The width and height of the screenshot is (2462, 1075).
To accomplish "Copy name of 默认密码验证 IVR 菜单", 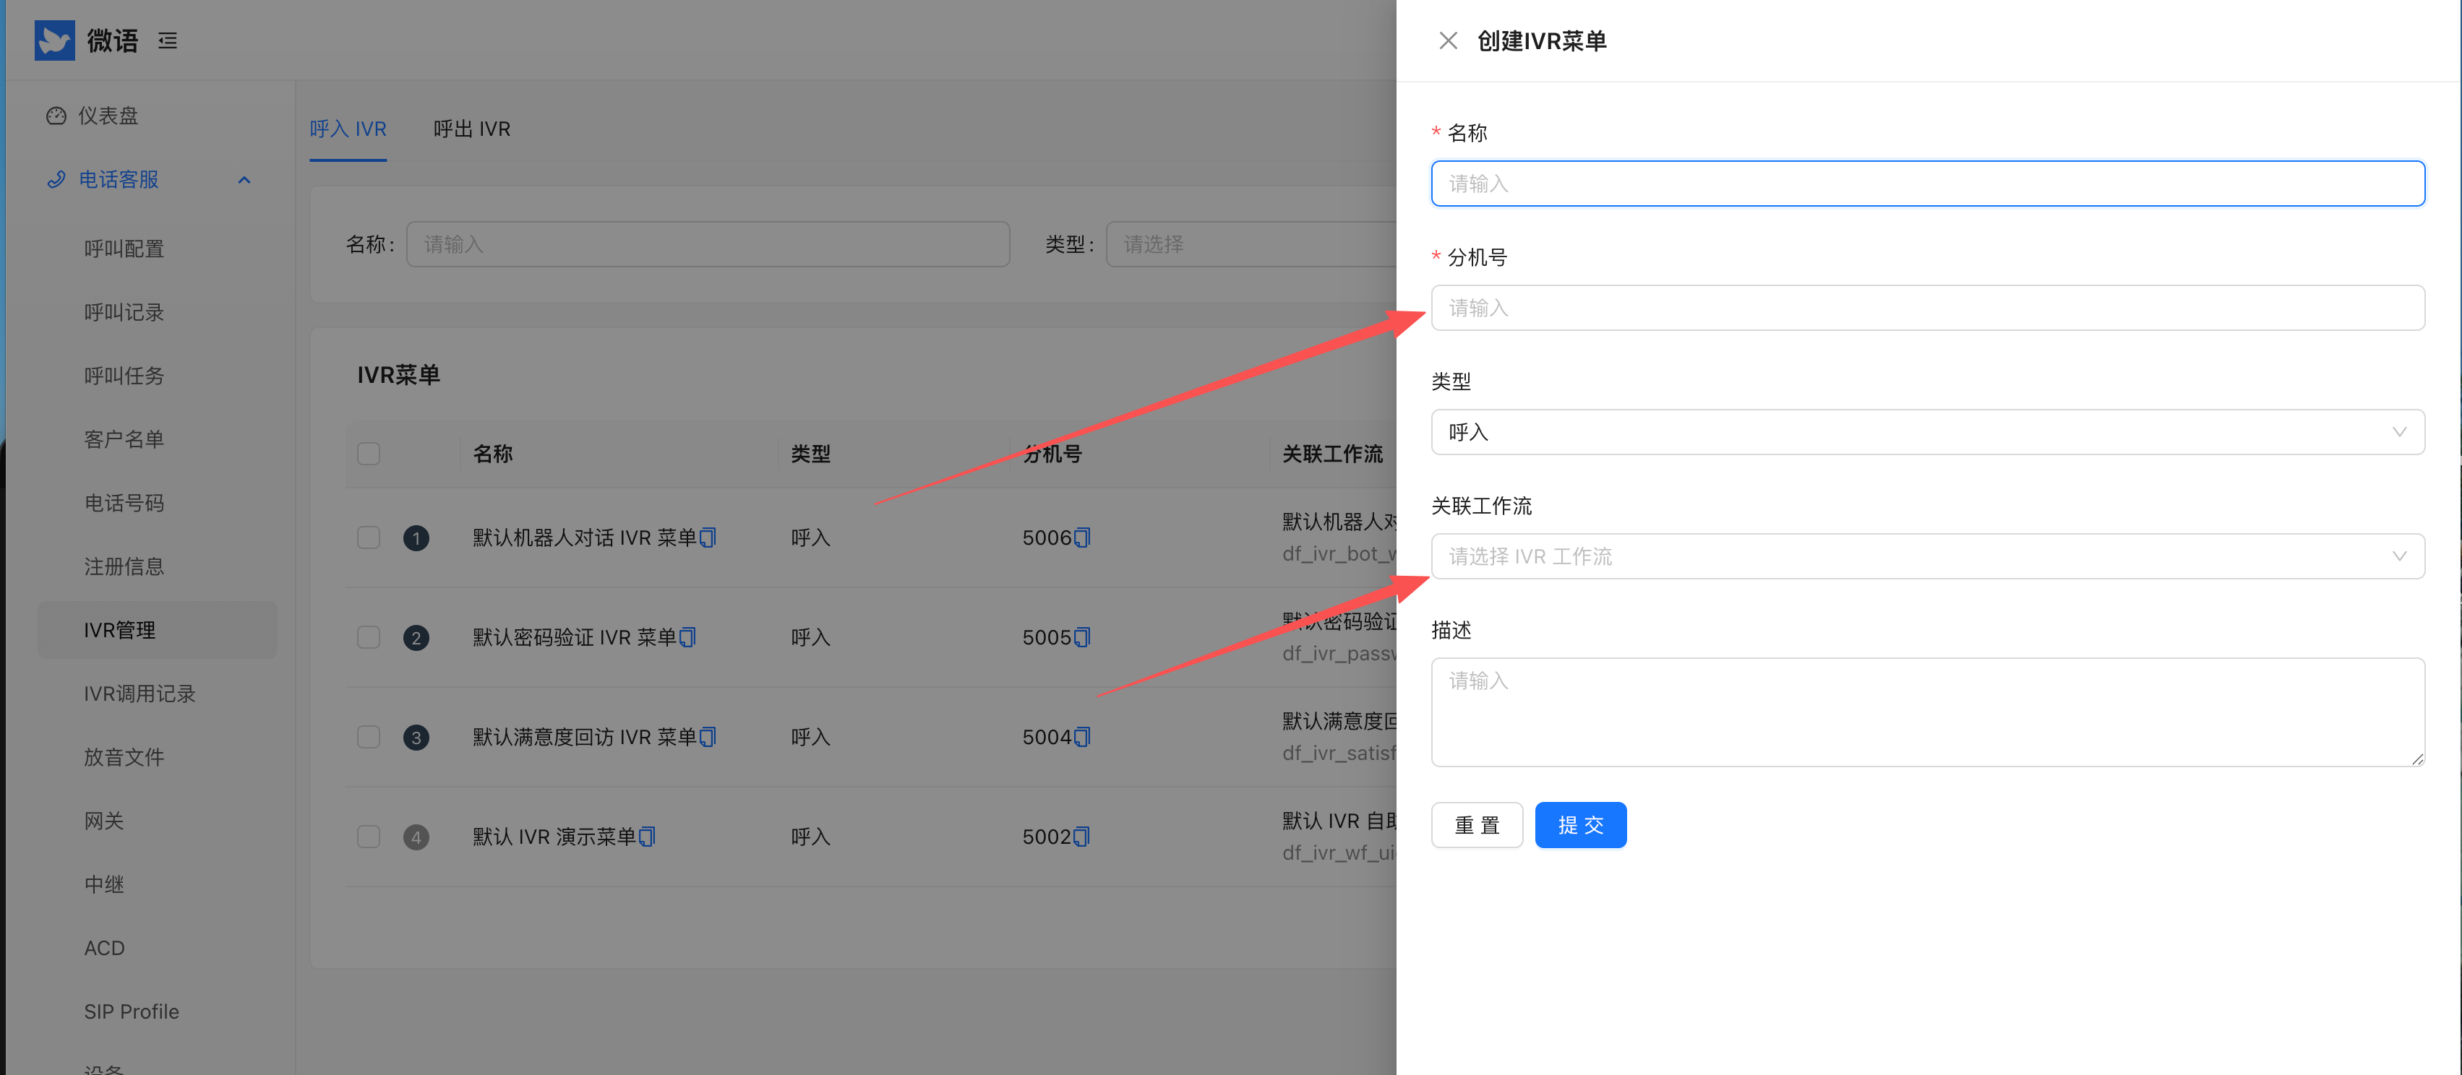I will (688, 637).
